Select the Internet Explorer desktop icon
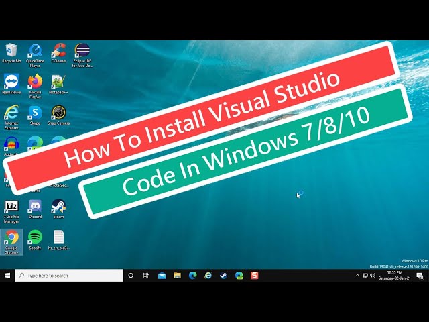 (x=11, y=118)
